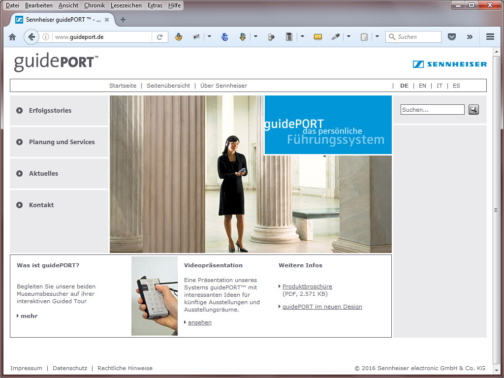
Task: Click the Kontakt arrow bullet icon
Action: pos(19,205)
